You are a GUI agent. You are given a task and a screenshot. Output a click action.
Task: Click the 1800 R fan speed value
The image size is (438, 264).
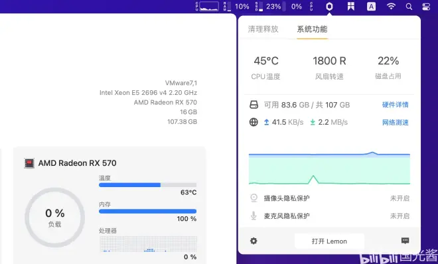(329, 61)
